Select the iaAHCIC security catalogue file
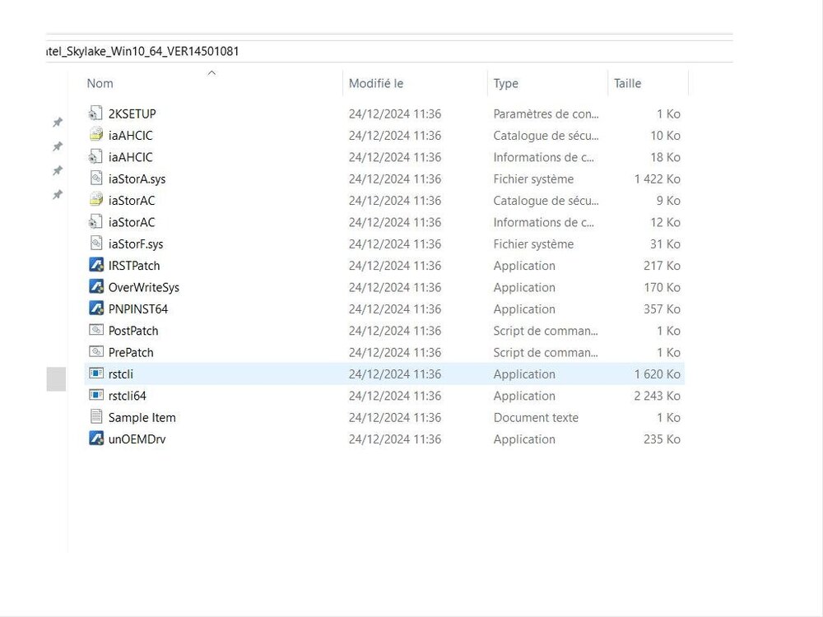 pos(130,136)
